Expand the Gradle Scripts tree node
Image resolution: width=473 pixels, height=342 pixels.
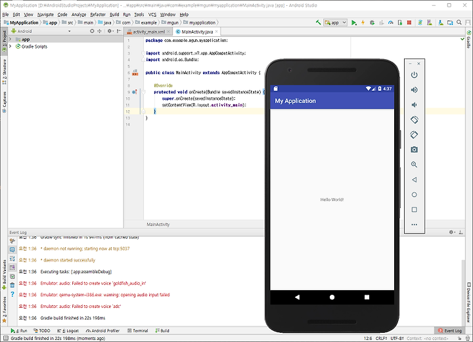tap(10, 47)
